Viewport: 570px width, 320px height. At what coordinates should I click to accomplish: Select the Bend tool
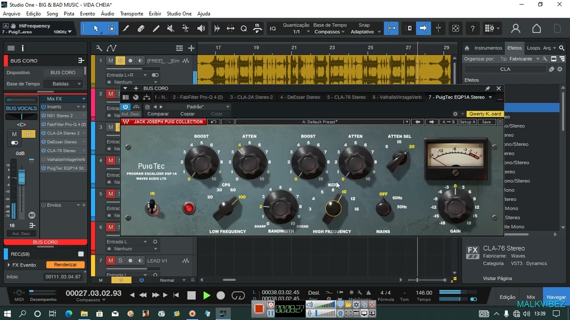click(186, 28)
